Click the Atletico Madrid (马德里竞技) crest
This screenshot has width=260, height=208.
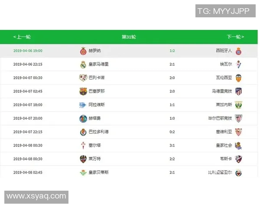point(238,91)
